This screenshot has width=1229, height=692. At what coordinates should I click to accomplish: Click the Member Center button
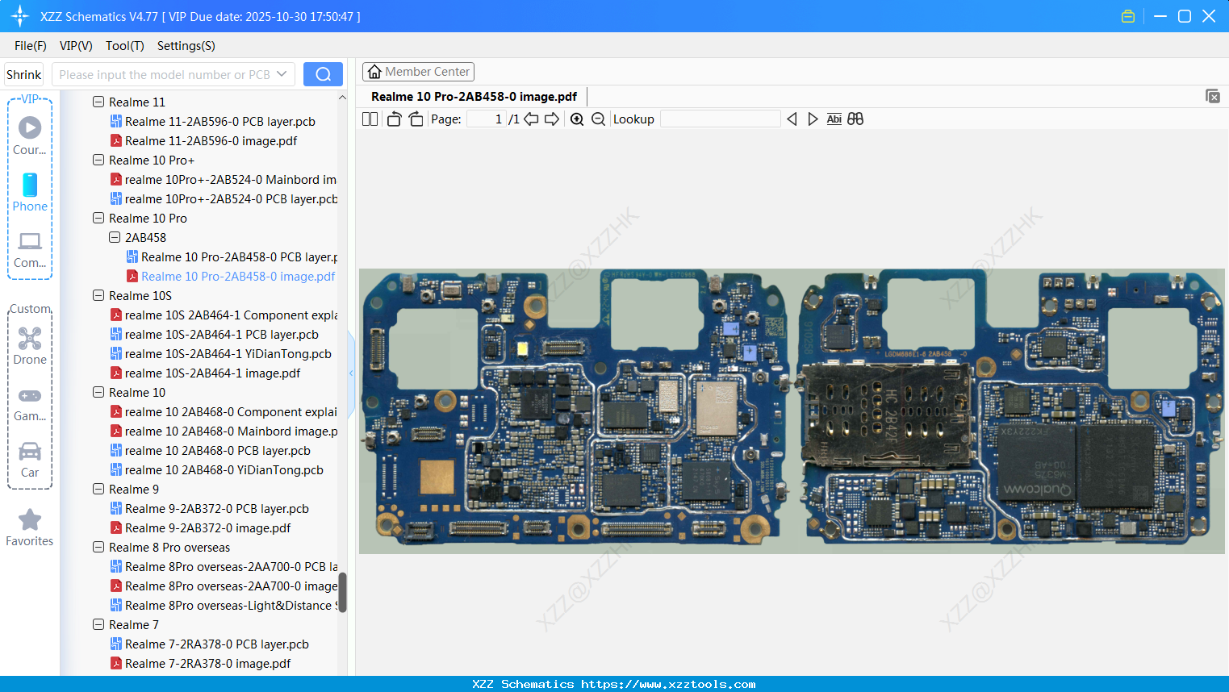tap(418, 72)
